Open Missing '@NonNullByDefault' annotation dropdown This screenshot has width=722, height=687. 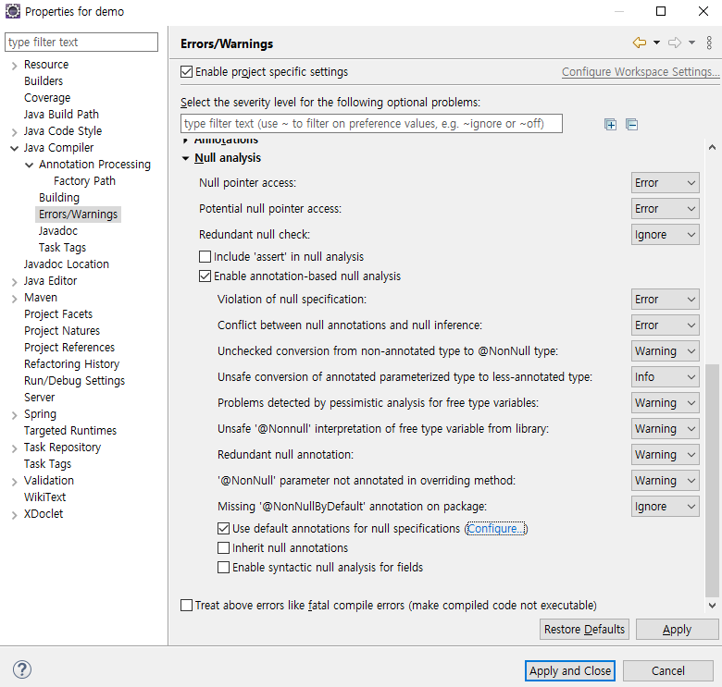point(665,507)
